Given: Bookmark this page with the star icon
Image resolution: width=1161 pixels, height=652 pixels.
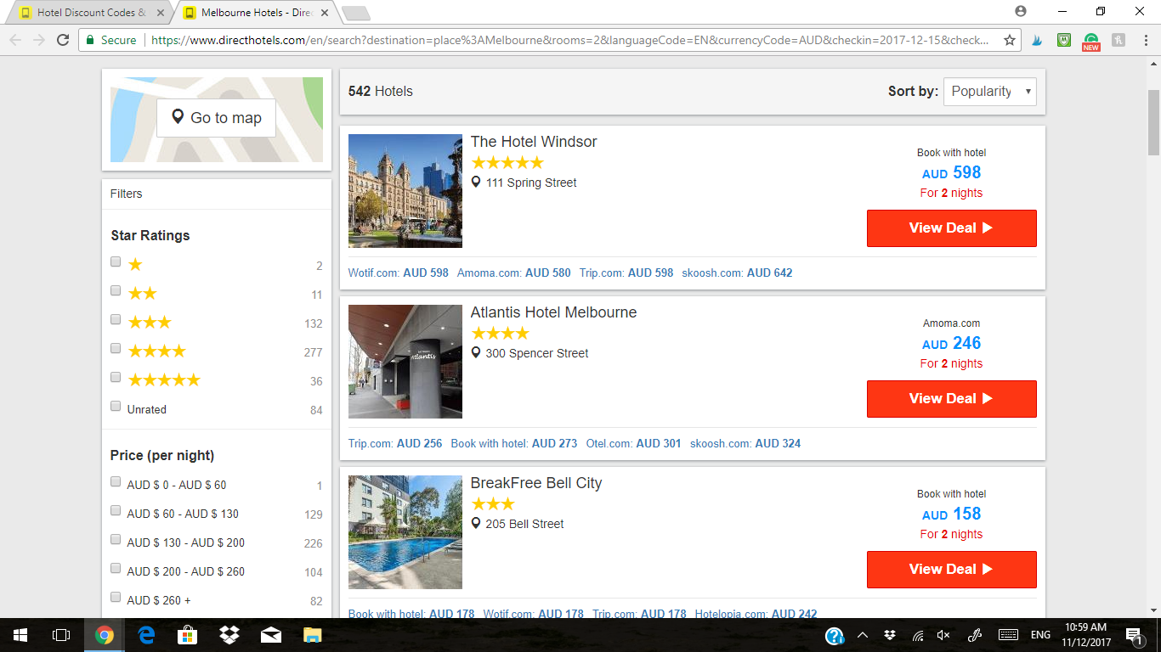Looking at the screenshot, I should (x=1010, y=40).
